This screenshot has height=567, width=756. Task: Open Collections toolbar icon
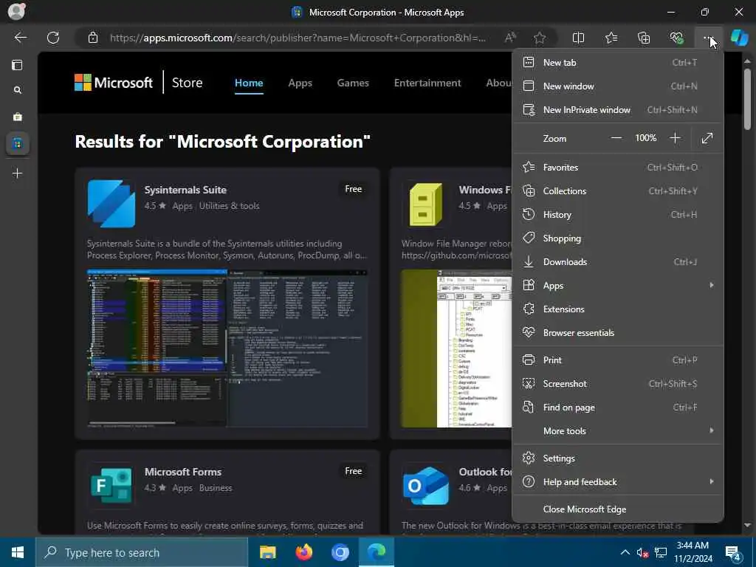tap(644, 38)
